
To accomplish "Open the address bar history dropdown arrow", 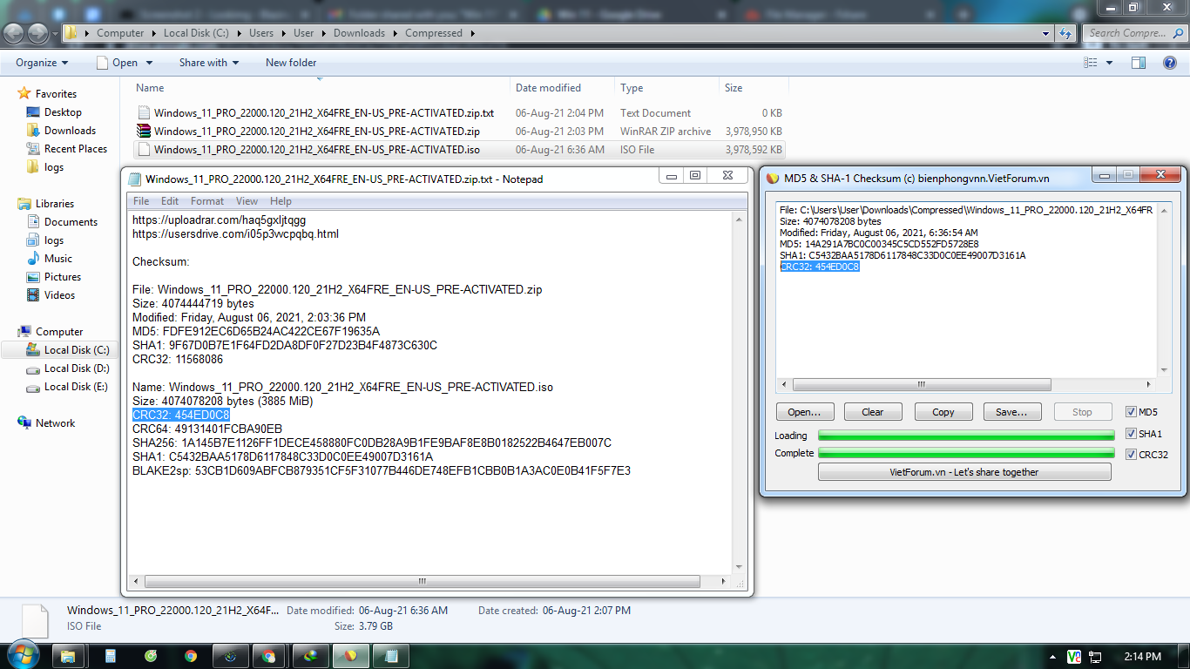I will 1046,33.
